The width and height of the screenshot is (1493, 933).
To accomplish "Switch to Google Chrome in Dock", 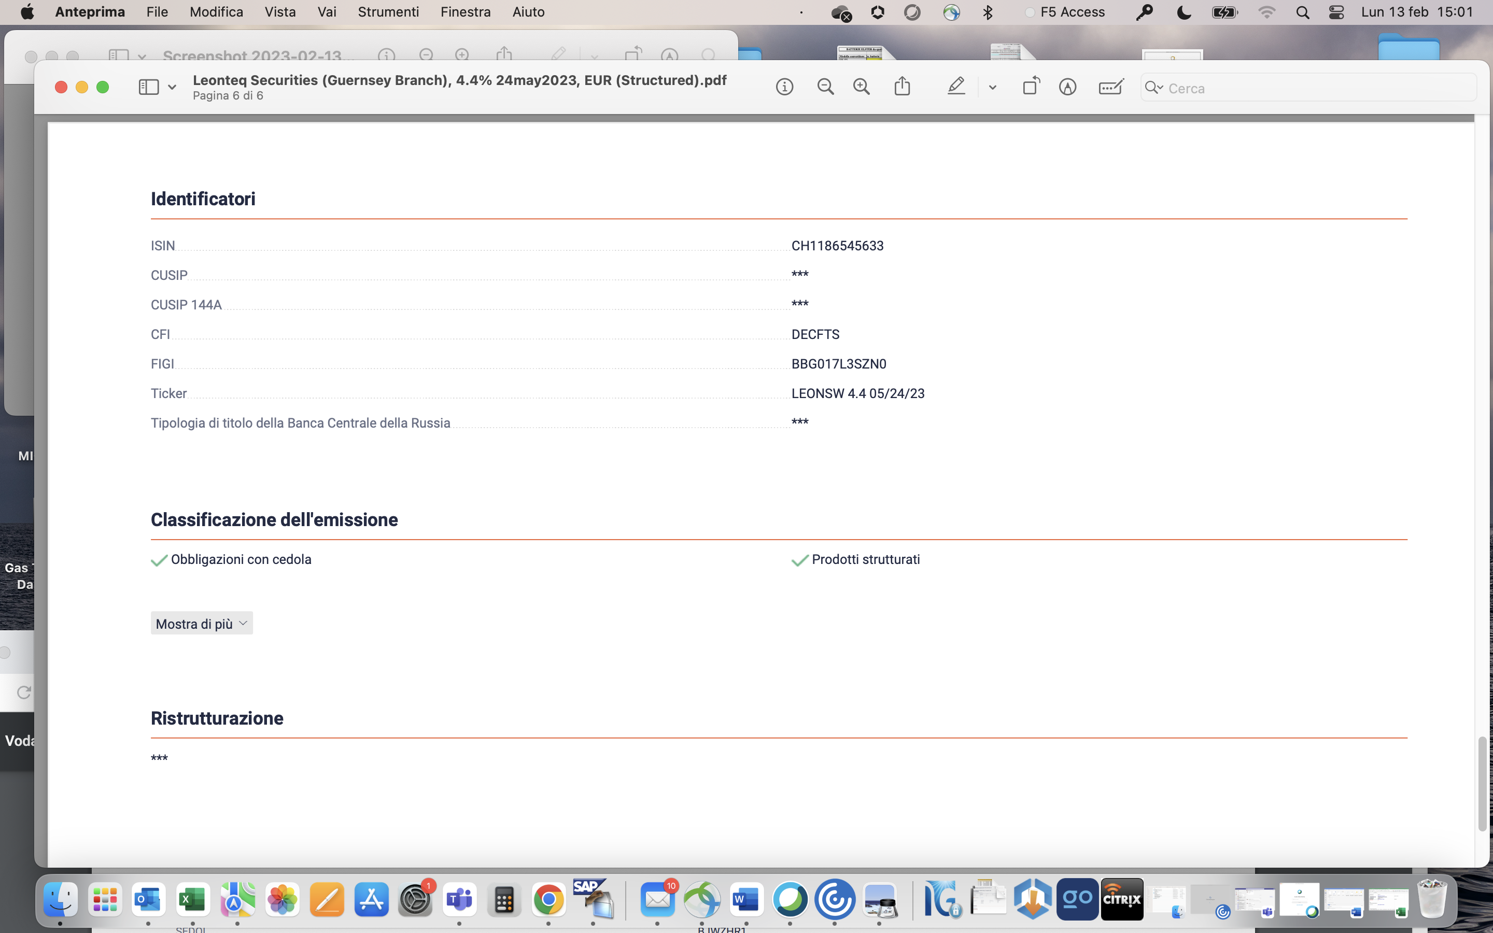I will point(548,900).
